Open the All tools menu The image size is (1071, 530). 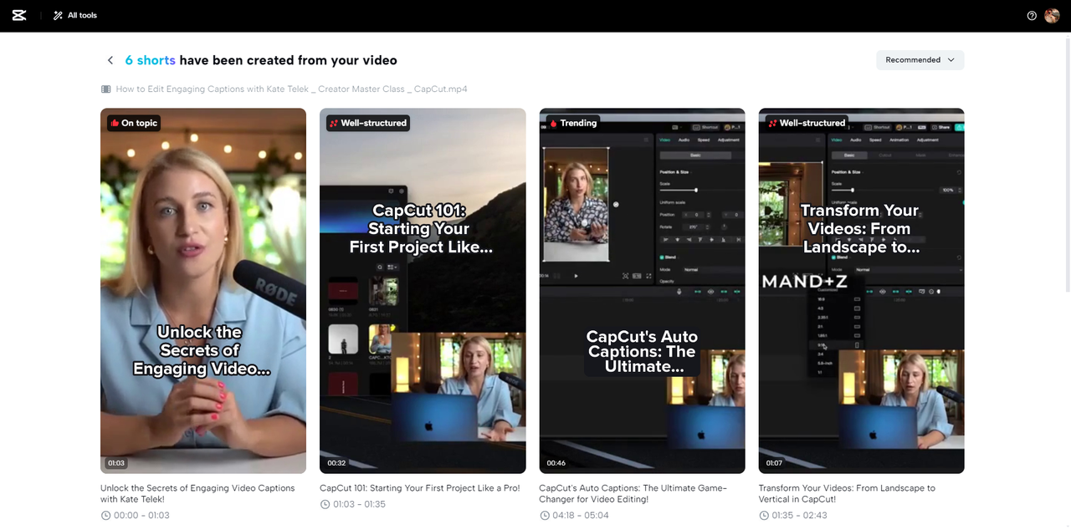click(75, 15)
